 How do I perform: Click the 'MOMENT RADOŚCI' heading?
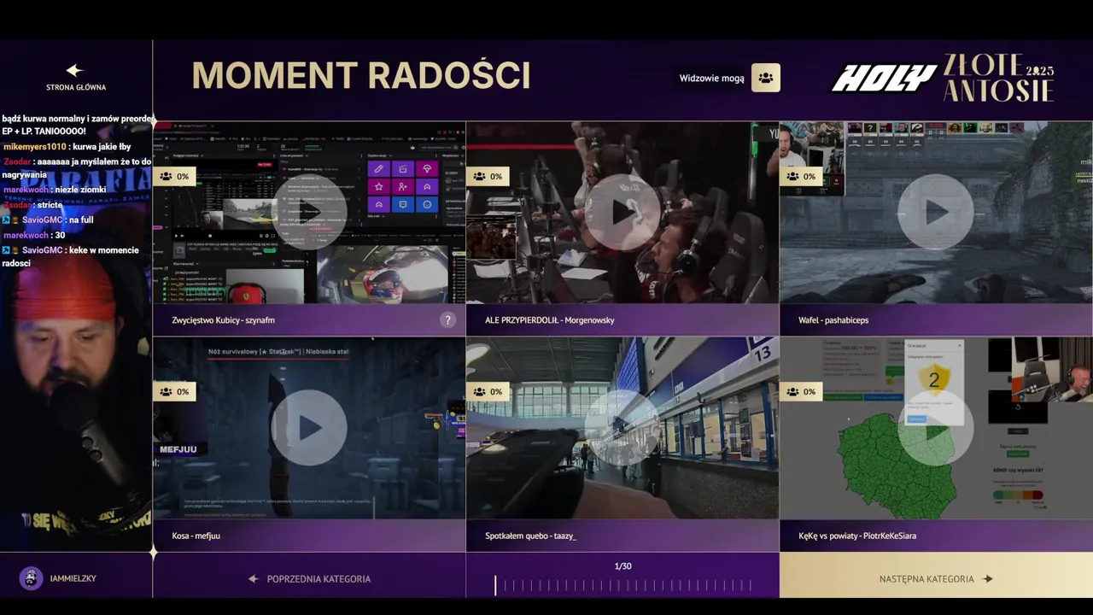pyautogui.click(x=361, y=76)
